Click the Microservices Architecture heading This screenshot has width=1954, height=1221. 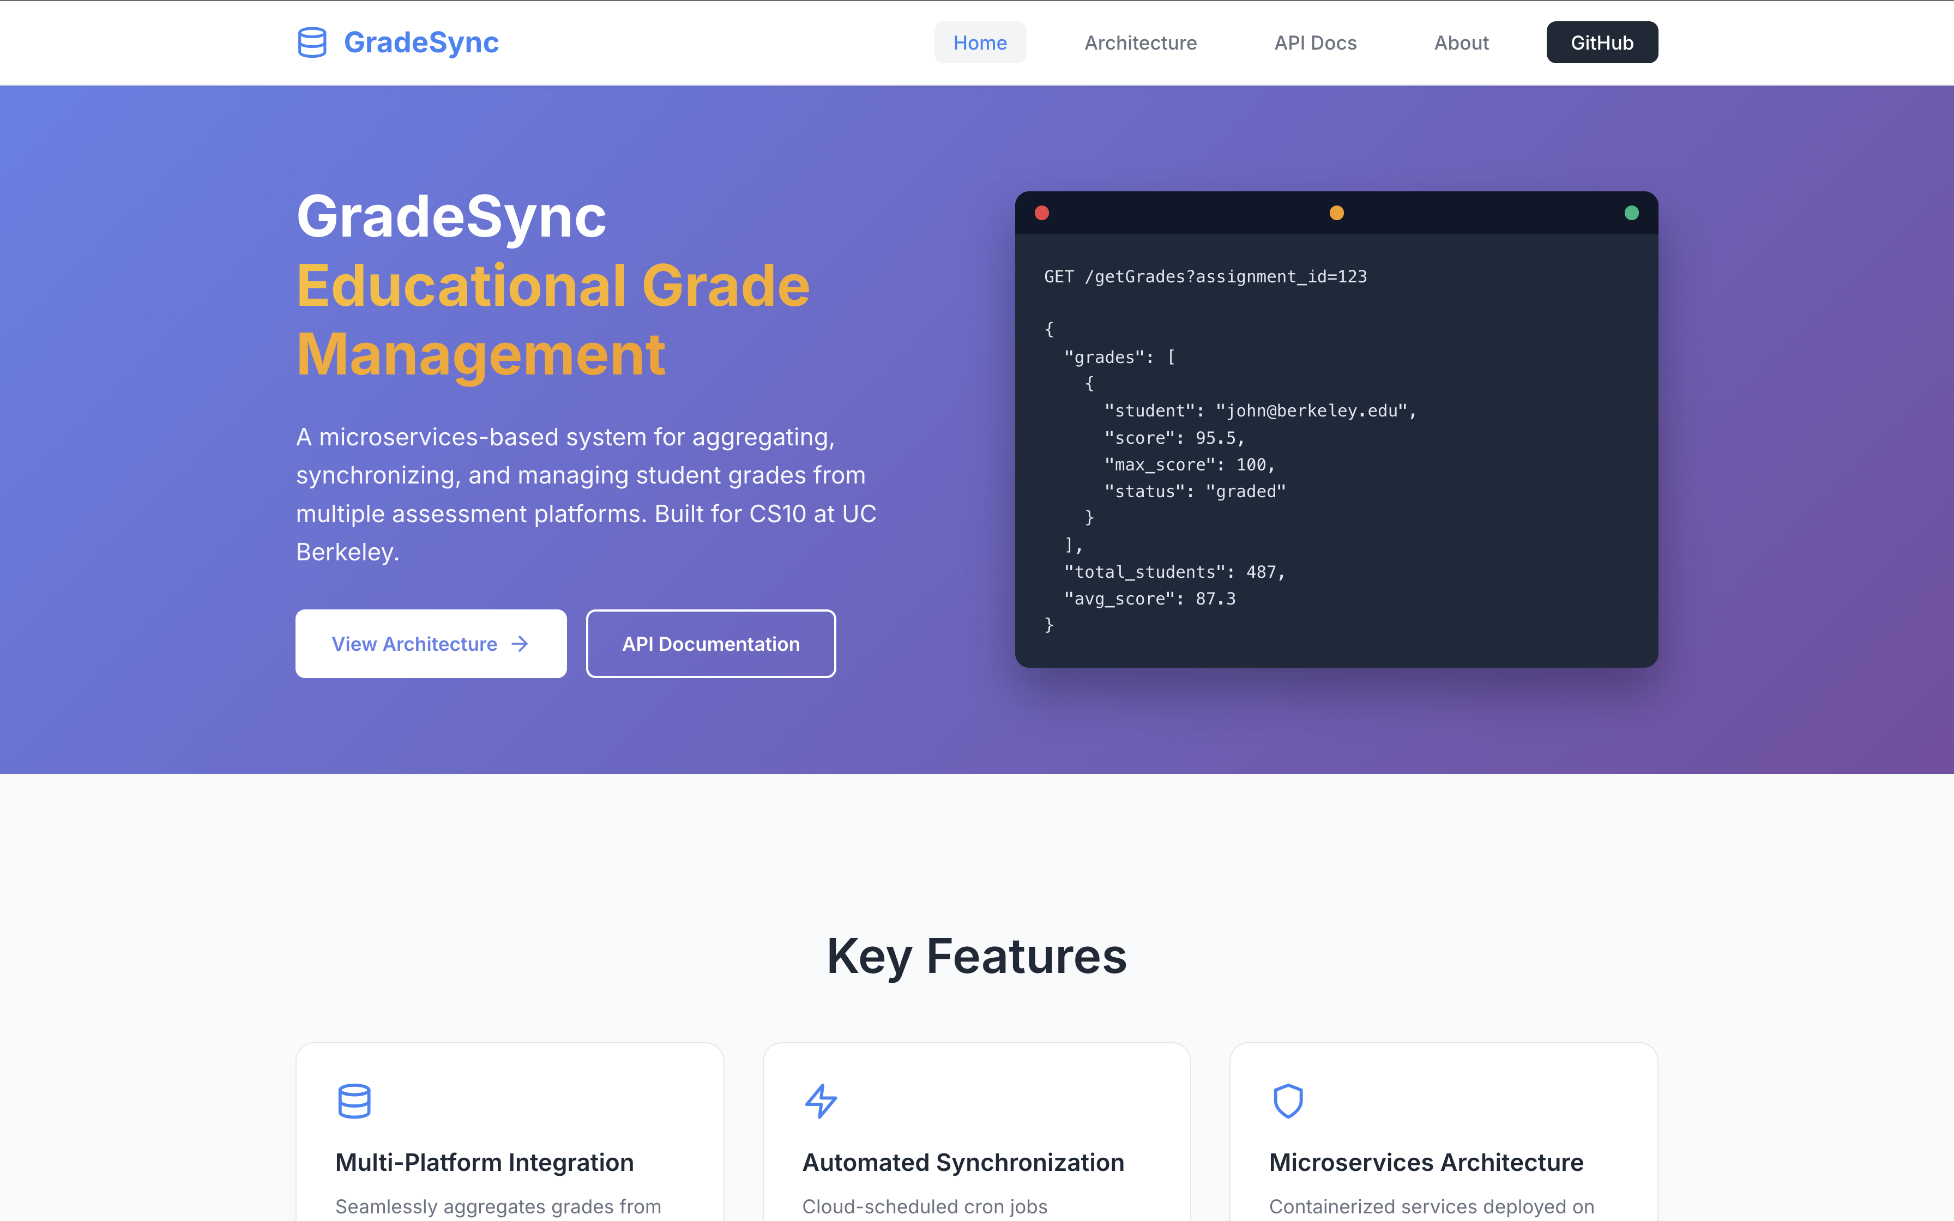click(x=1426, y=1162)
